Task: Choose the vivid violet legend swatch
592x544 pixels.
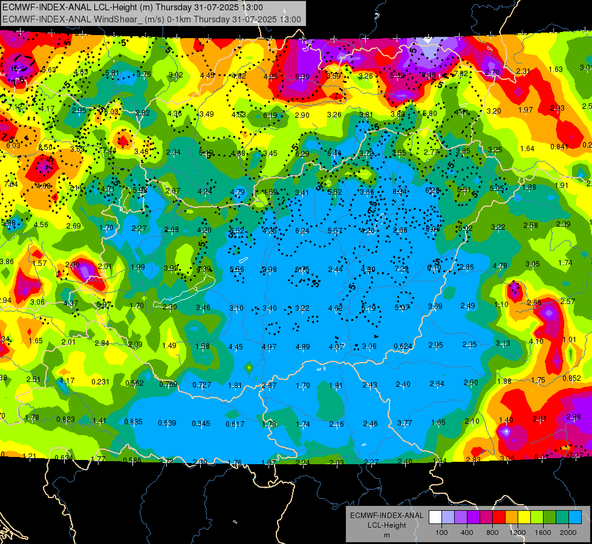Action: (473, 517)
